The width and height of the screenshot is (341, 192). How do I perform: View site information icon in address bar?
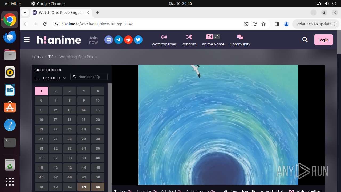tap(56, 24)
